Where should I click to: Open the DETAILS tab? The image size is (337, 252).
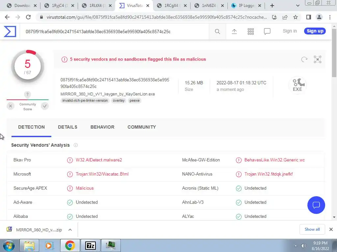67,127
